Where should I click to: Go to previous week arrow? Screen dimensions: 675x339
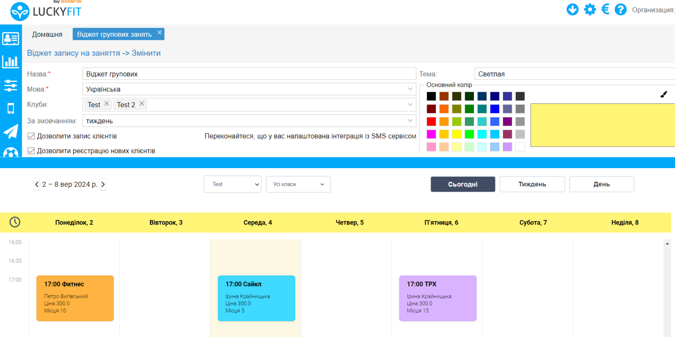click(x=37, y=184)
